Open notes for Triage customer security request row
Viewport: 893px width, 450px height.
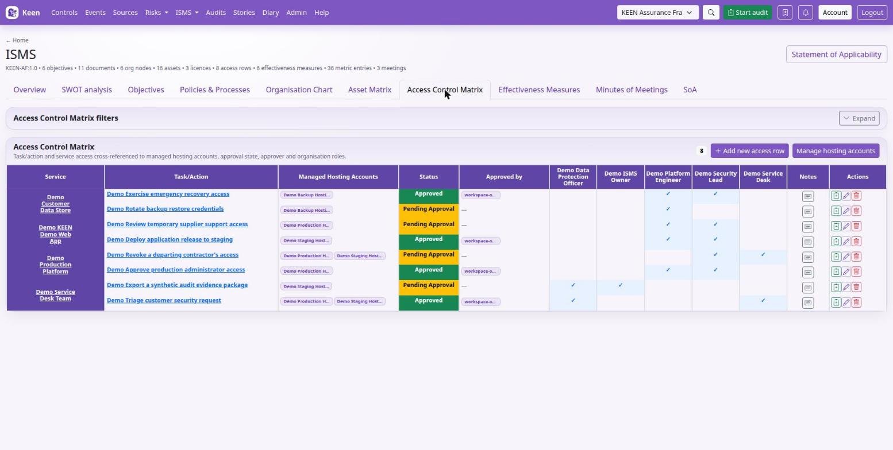(807, 303)
